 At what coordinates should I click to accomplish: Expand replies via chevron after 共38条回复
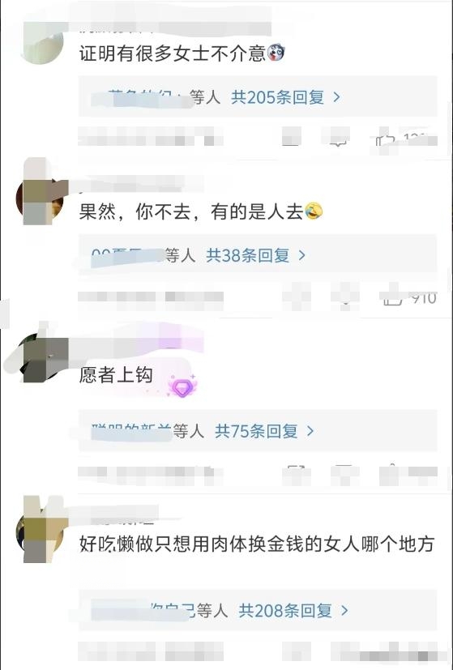302,255
